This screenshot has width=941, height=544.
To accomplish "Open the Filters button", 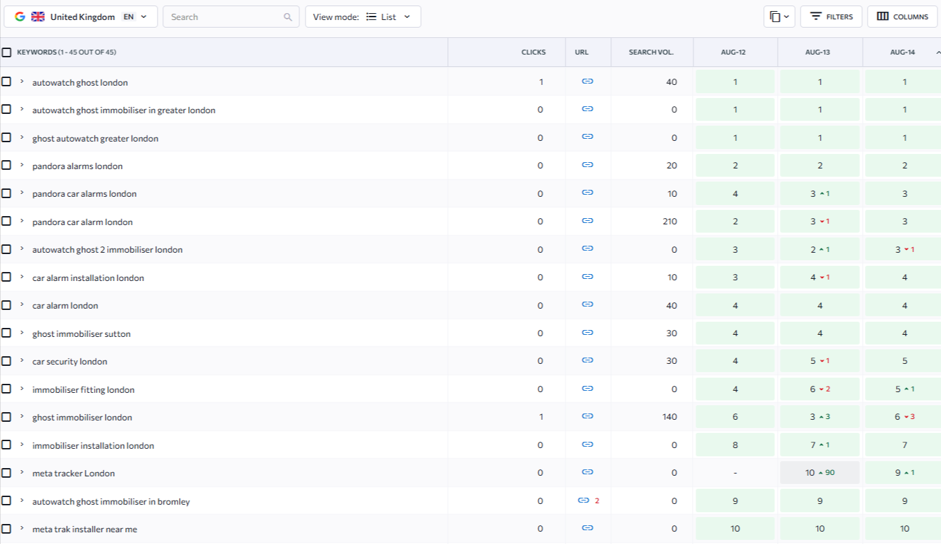I will [x=831, y=17].
